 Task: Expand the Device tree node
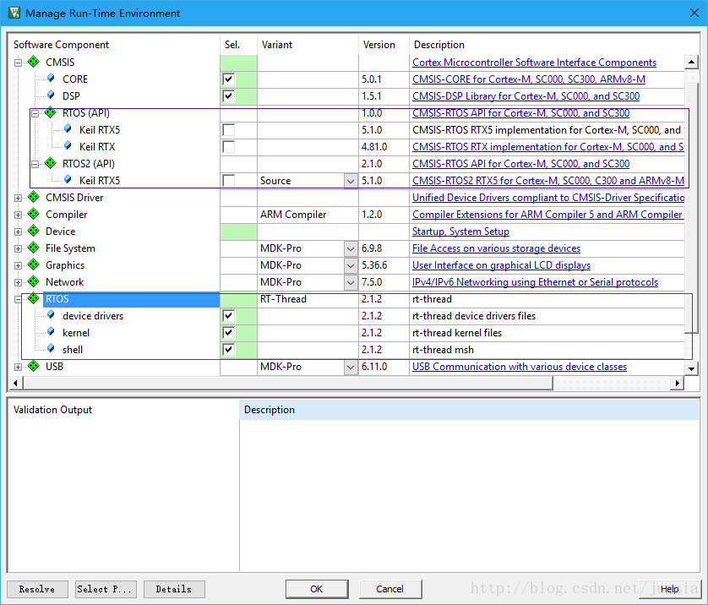tap(18, 232)
